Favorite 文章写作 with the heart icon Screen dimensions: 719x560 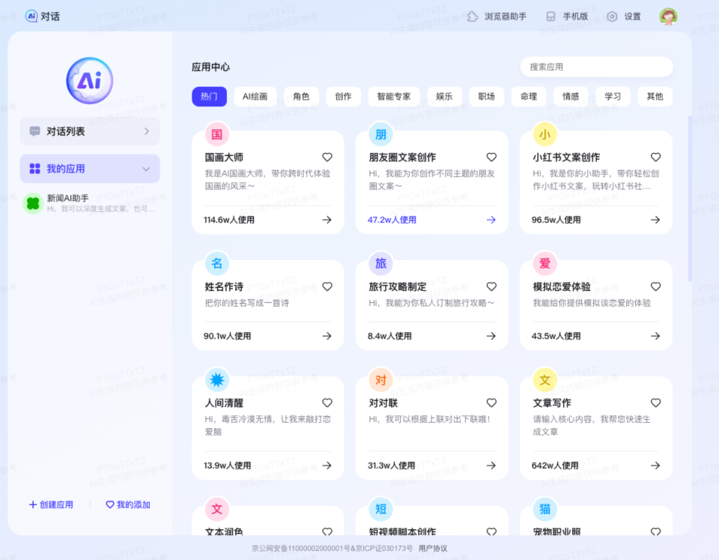click(x=656, y=403)
